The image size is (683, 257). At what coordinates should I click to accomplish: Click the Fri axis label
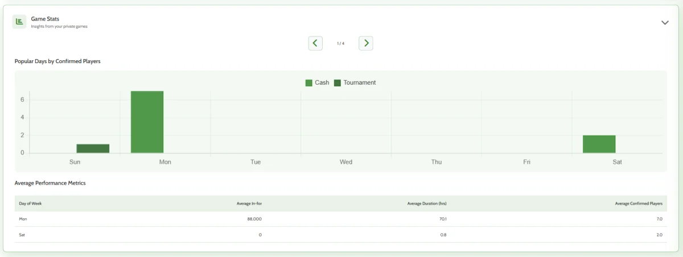click(x=526, y=162)
